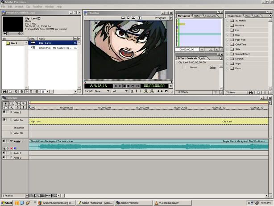Click the Mark In bracket in Monitor
Screen dimensions: 274x206
pyautogui.click(x=136, y=91)
